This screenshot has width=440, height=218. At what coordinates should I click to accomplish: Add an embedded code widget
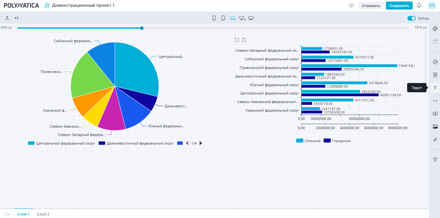coord(435,101)
